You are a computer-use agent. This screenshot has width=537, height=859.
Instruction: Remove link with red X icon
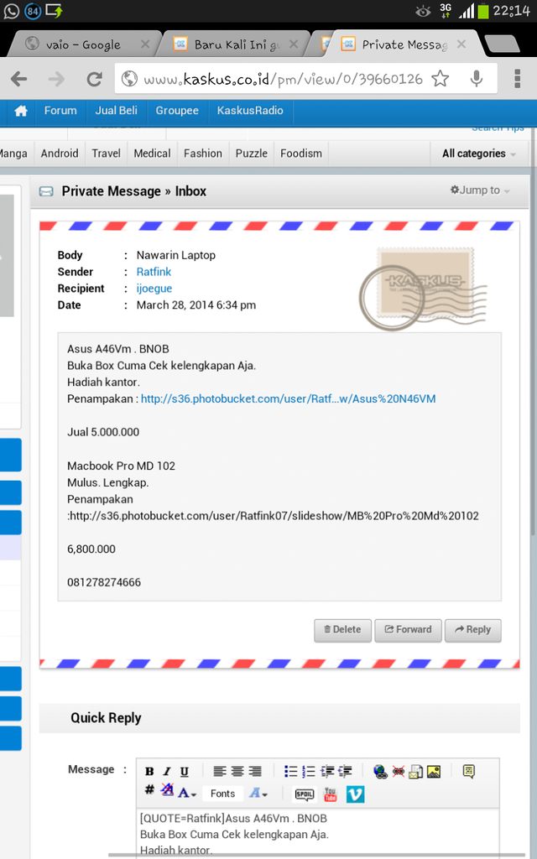coord(399,772)
